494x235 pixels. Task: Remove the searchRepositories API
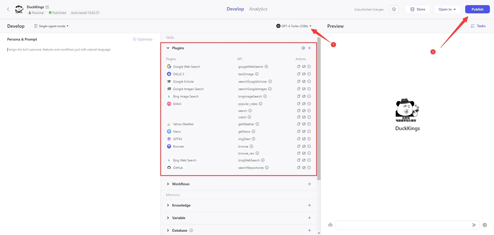(309, 168)
